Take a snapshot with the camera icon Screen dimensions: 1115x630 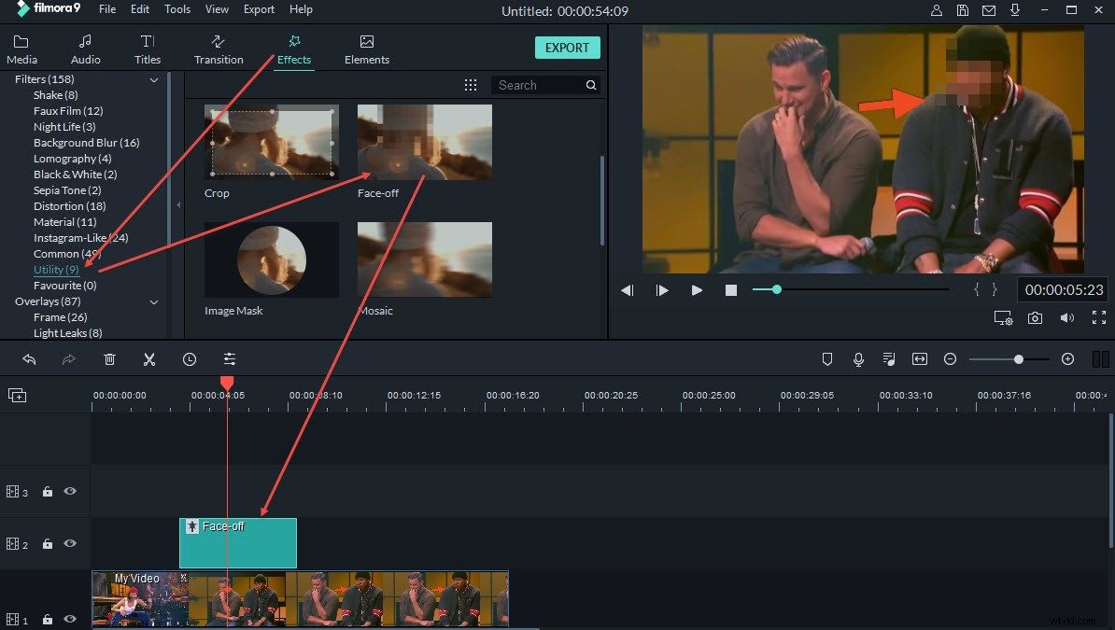[1035, 317]
